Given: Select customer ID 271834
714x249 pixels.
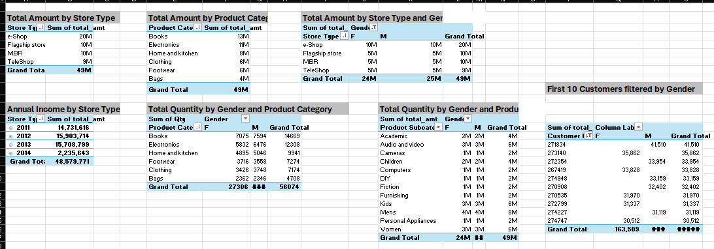Looking at the screenshot, I should click(x=569, y=144).
